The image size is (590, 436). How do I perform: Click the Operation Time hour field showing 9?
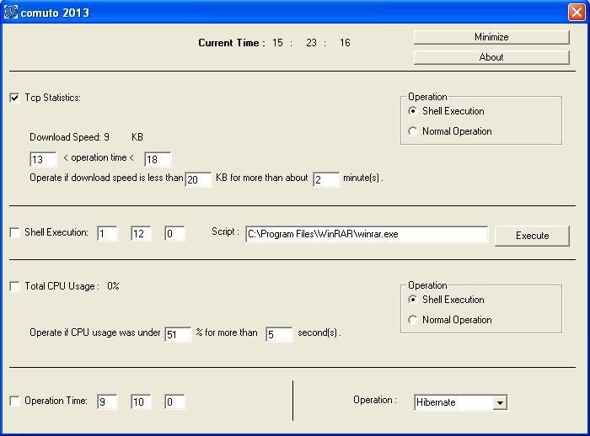pyautogui.click(x=107, y=402)
